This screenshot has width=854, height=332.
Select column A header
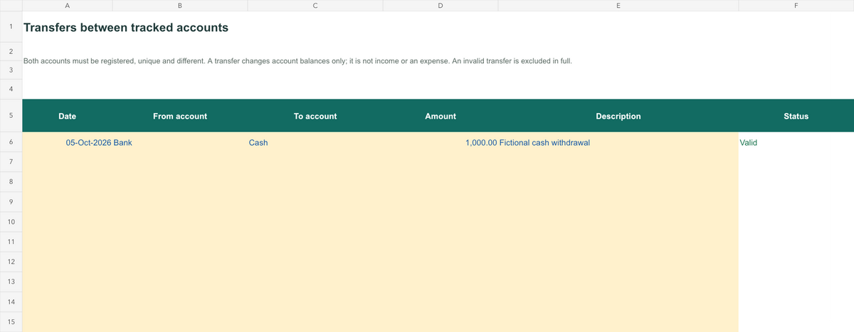tap(67, 6)
